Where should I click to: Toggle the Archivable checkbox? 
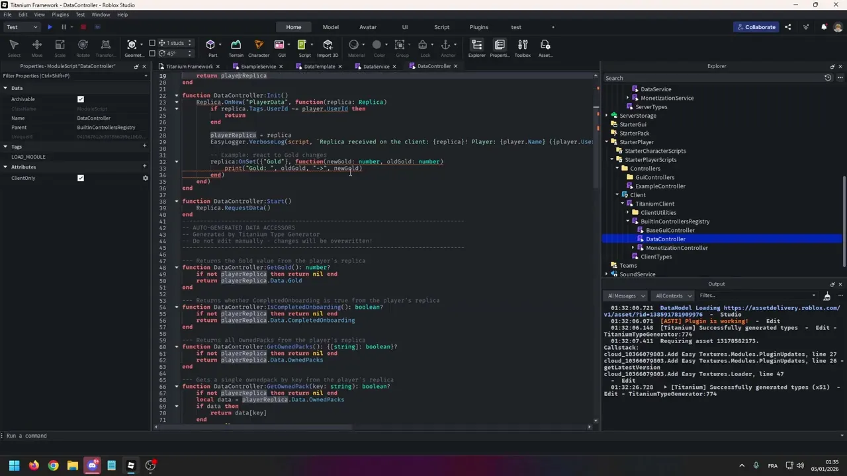click(x=81, y=99)
